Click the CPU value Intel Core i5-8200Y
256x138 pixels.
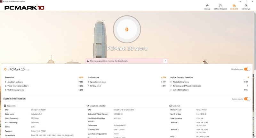38,110
